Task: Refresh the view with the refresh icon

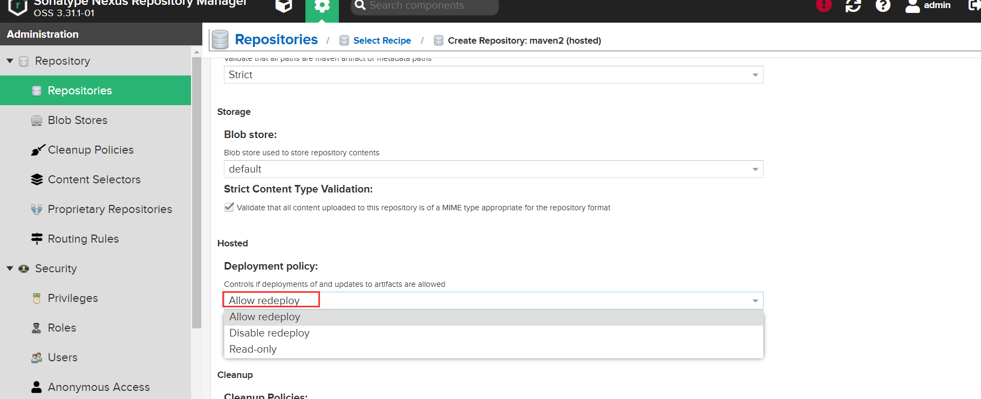Action: point(853,5)
